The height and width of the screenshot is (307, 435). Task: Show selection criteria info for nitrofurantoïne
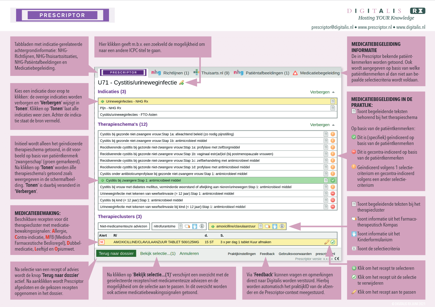pos(202,226)
